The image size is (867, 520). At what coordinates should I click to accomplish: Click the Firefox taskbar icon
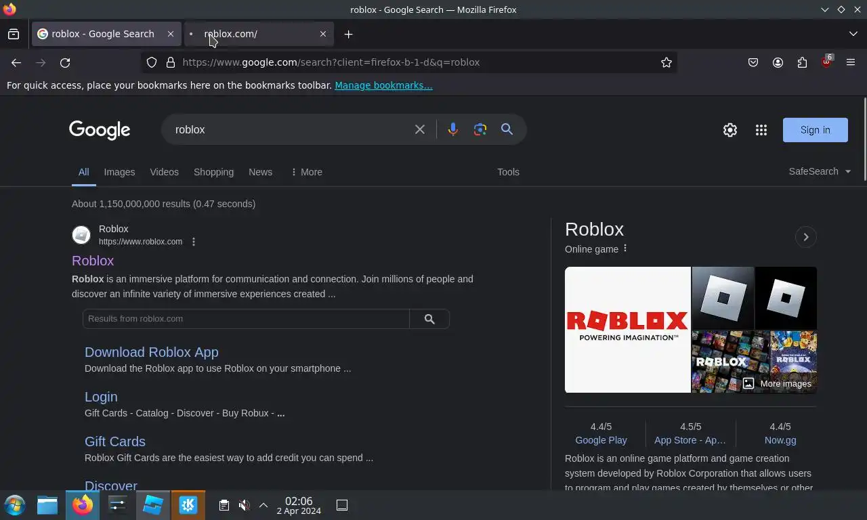[83, 505]
